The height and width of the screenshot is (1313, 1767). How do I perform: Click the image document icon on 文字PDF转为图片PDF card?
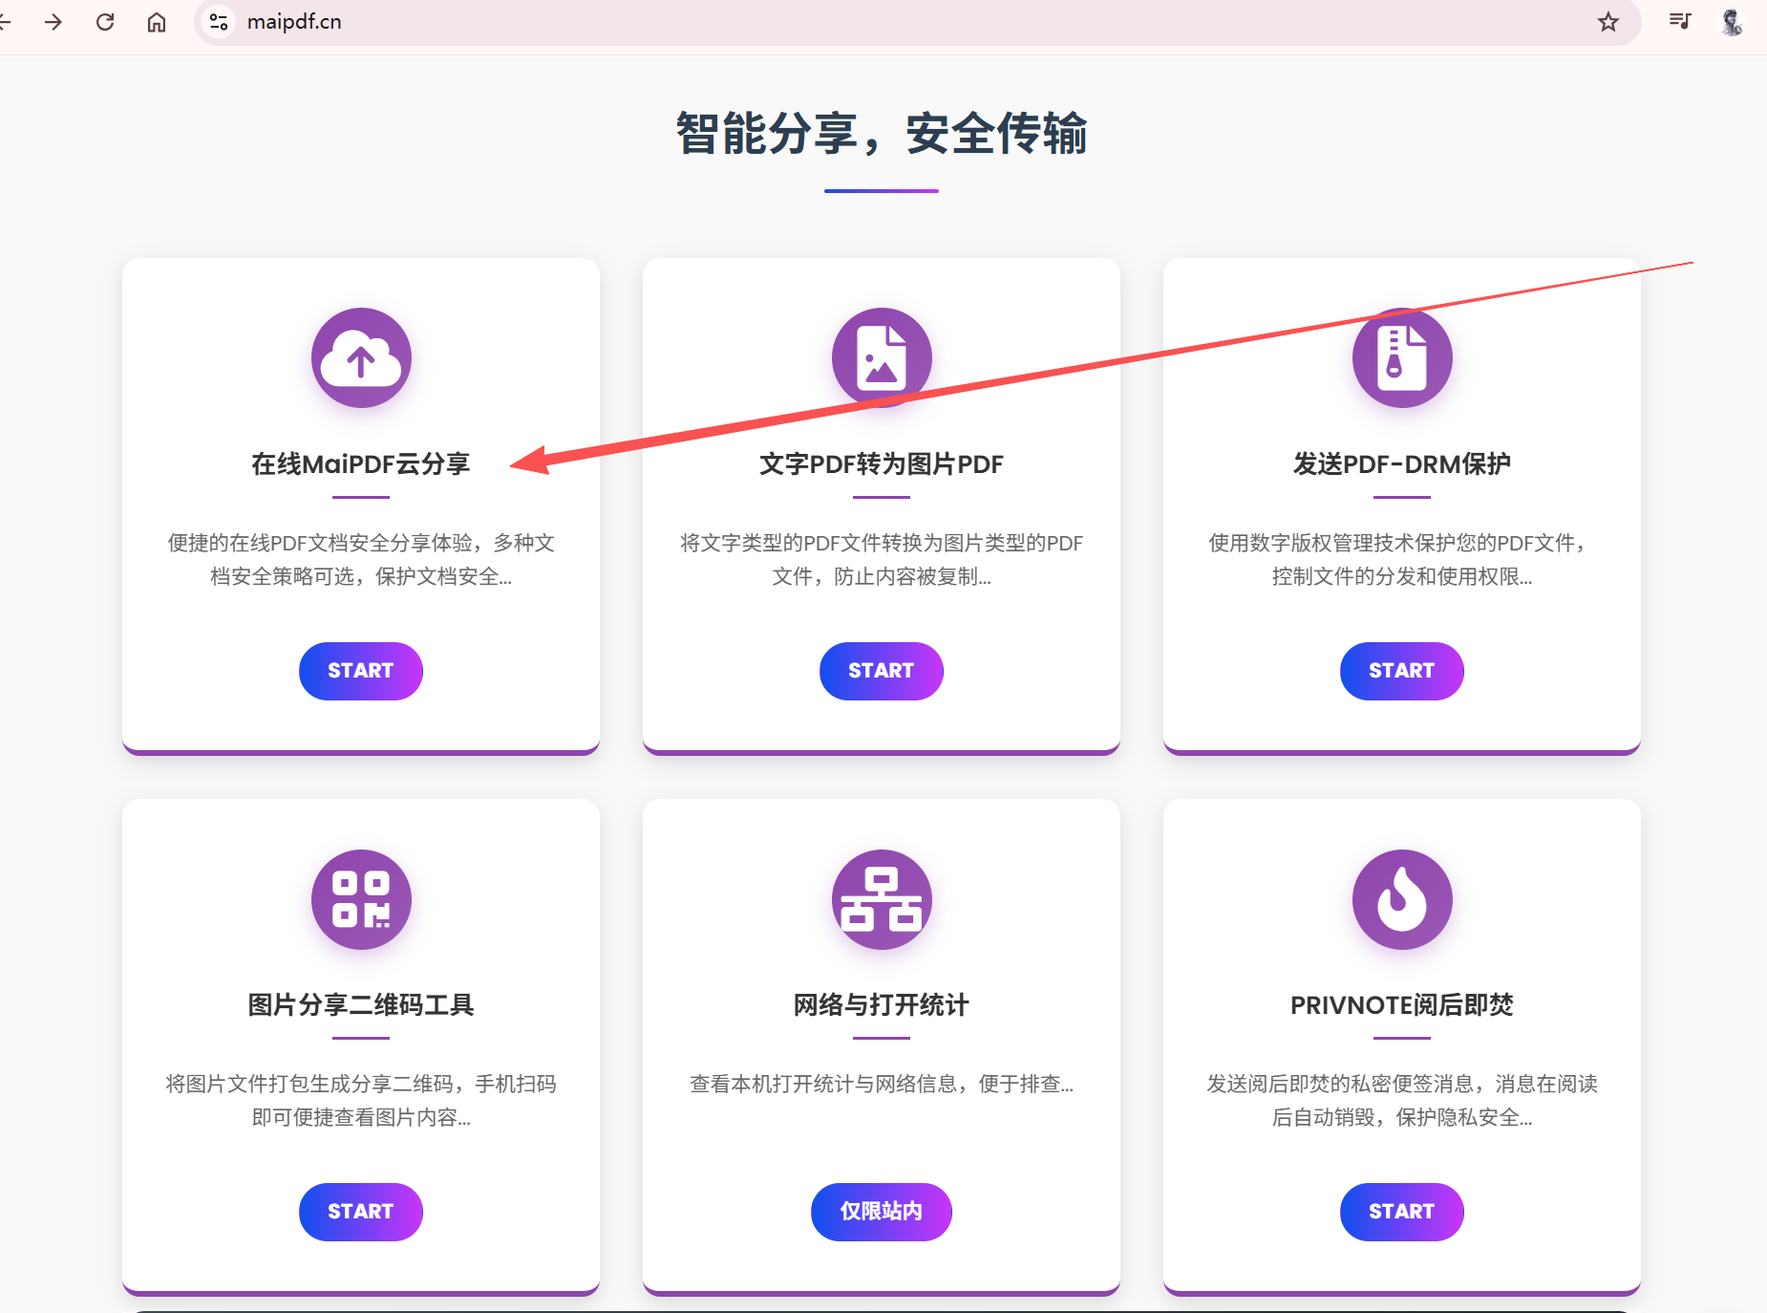pyautogui.click(x=881, y=358)
